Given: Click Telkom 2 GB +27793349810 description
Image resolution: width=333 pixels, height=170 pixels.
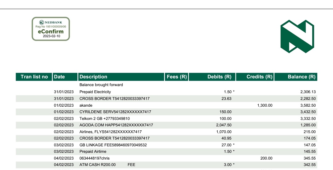Looking at the screenshot, I should click(x=105, y=119).
